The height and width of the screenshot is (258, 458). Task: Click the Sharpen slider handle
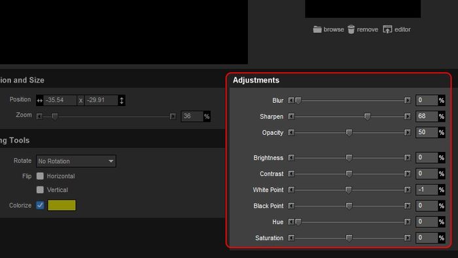[367, 117]
